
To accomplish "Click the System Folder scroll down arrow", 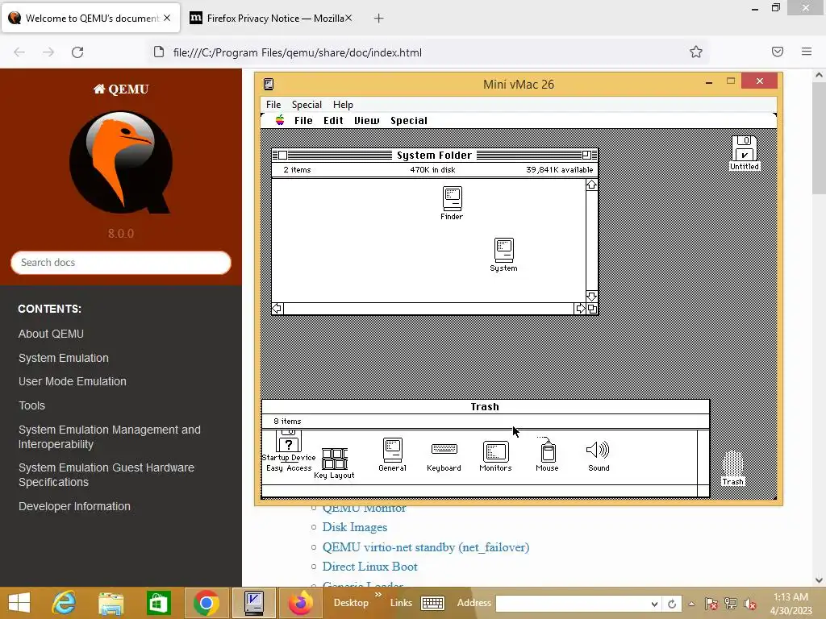I will tap(591, 297).
